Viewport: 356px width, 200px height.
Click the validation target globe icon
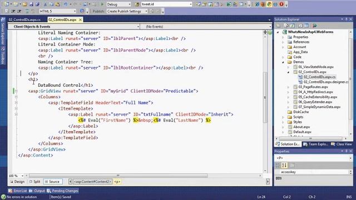(x=82, y=11)
